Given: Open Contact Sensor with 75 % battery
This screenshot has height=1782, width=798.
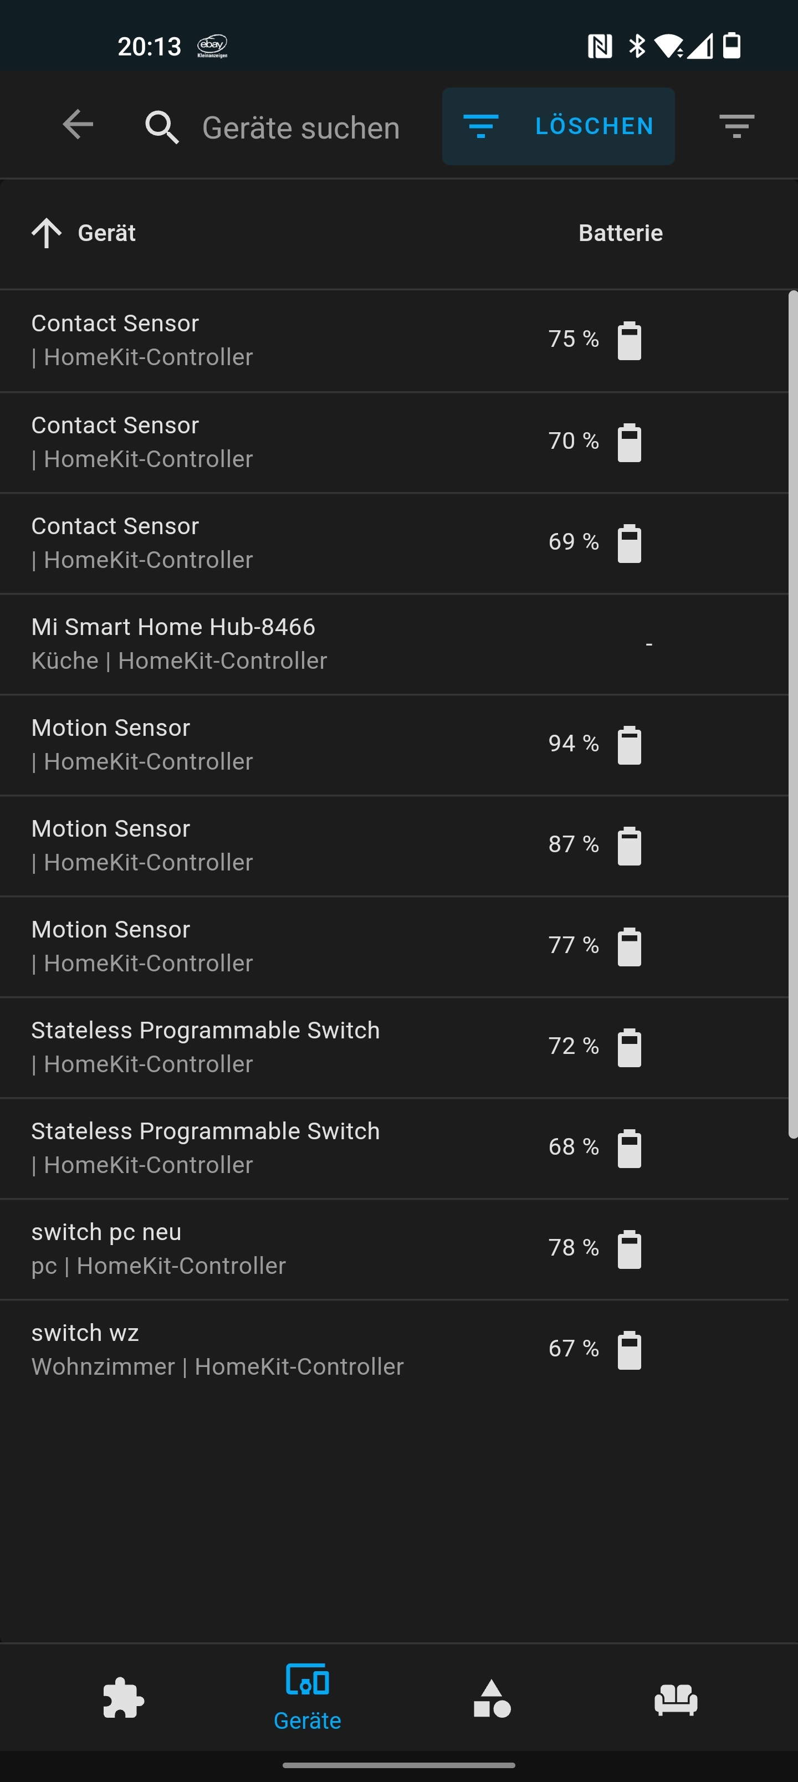Looking at the screenshot, I should pos(395,340).
